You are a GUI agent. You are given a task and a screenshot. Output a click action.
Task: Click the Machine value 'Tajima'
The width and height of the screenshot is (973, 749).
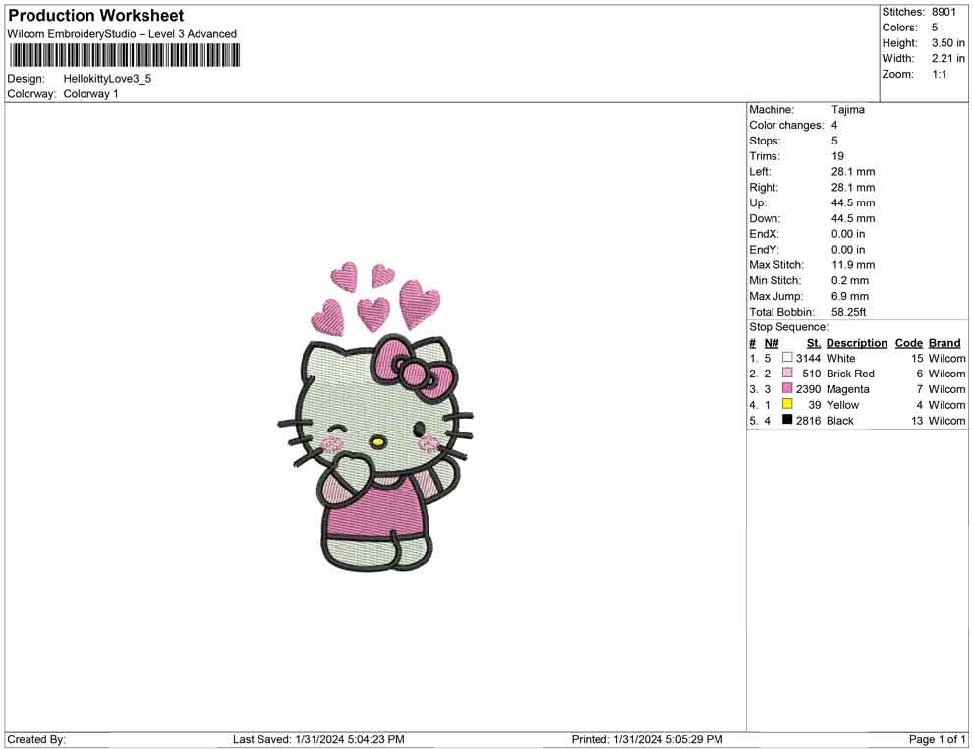click(x=847, y=110)
